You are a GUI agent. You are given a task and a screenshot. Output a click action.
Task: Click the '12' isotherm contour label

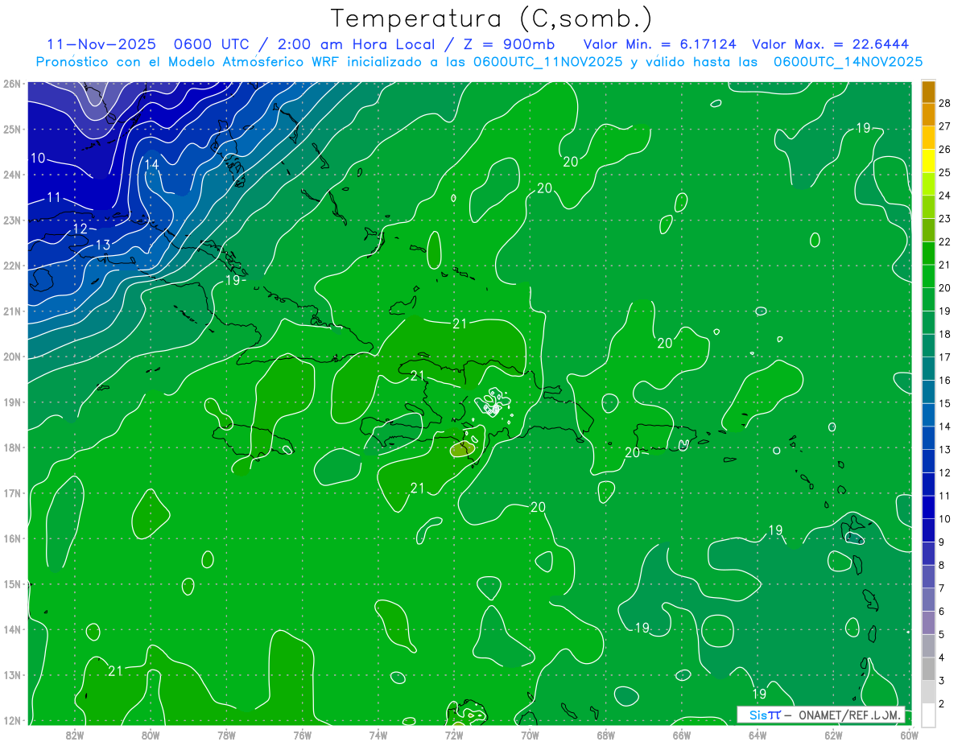point(80,229)
